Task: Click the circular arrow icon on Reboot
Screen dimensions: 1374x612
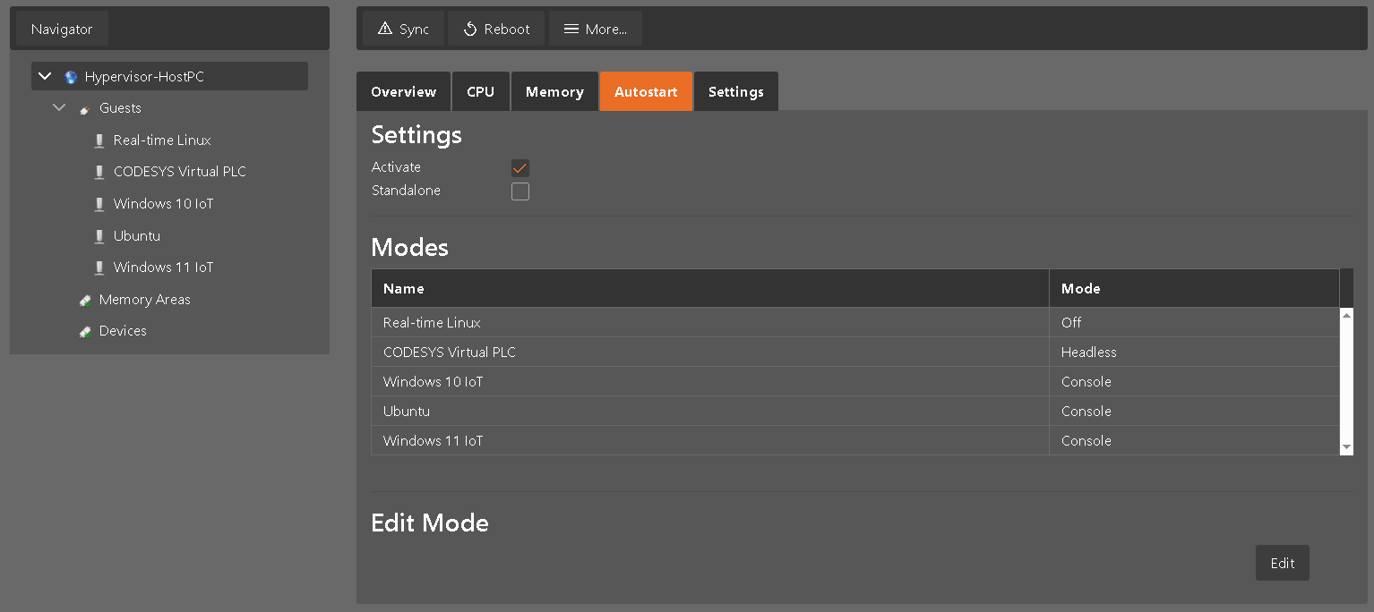Action: tap(470, 28)
